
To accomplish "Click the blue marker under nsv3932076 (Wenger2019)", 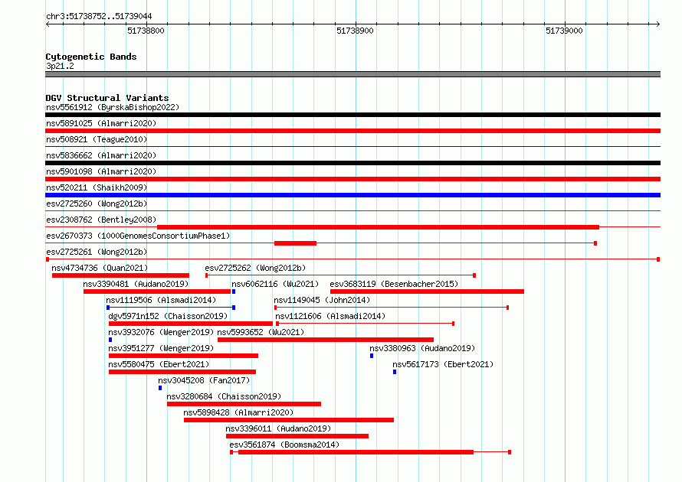I will [x=110, y=340].
